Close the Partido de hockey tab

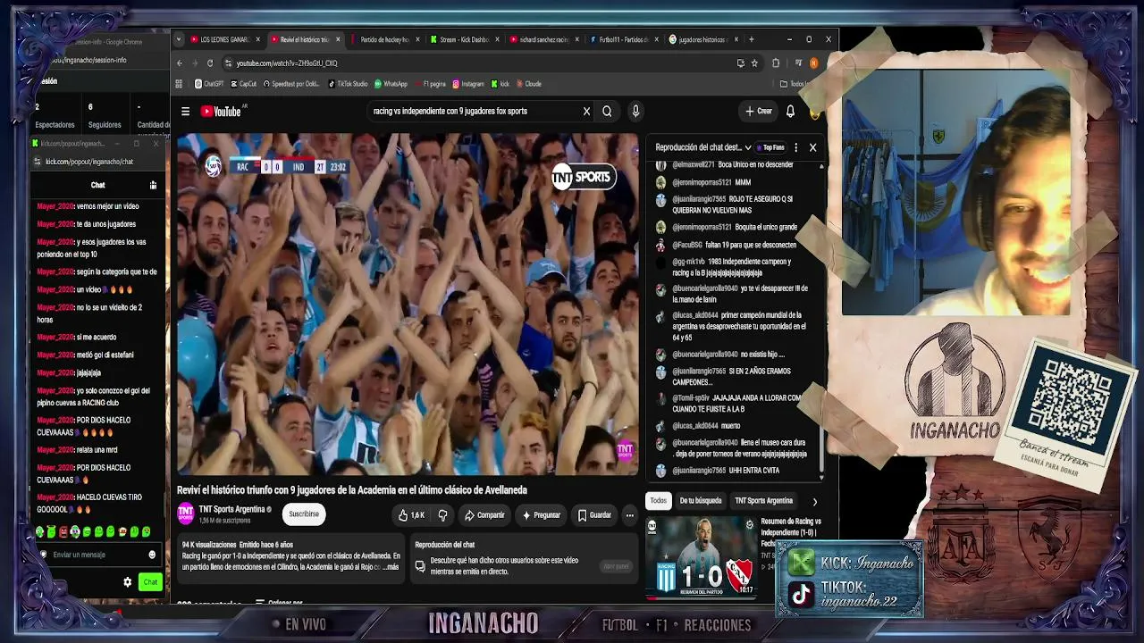point(417,39)
